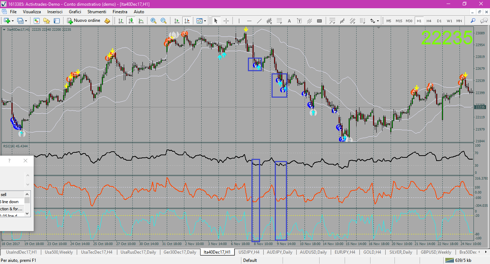Switch to GOLD,H4 chart tab

click(372, 252)
